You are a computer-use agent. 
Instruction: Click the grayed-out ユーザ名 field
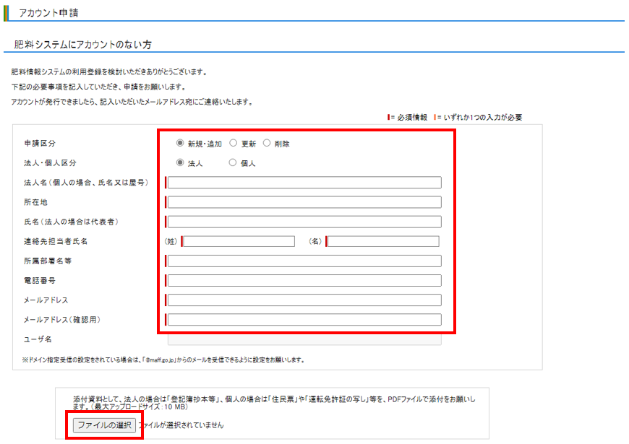304,339
